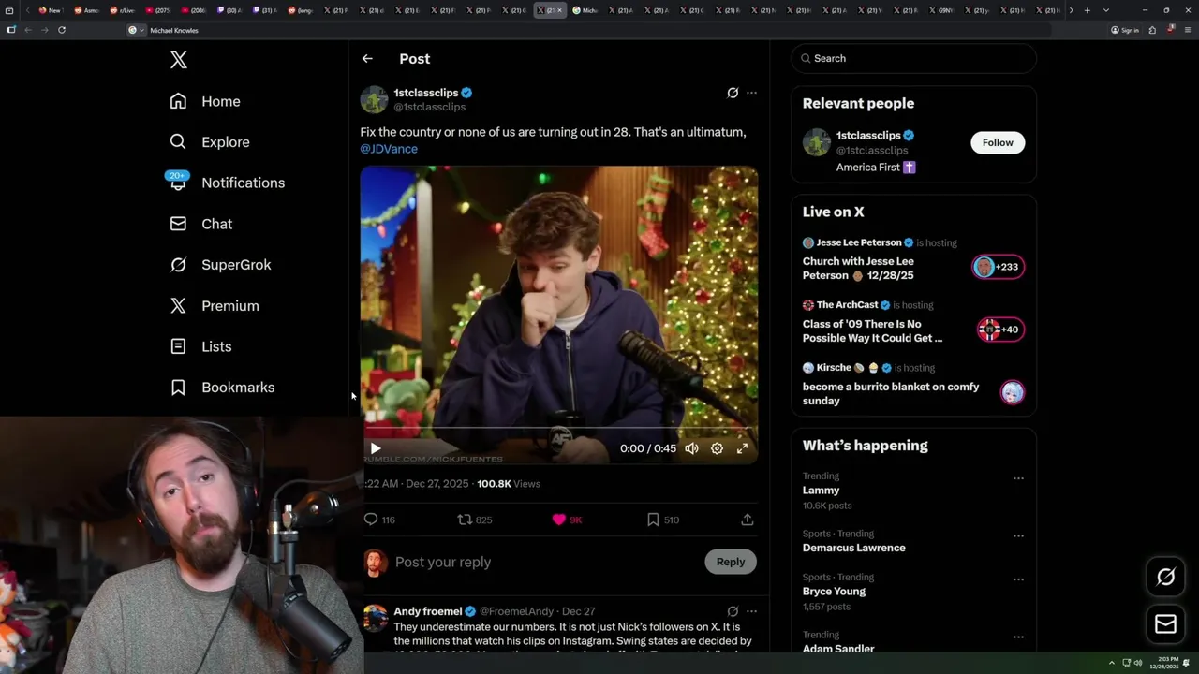Reload the page in the browser

click(x=62, y=30)
